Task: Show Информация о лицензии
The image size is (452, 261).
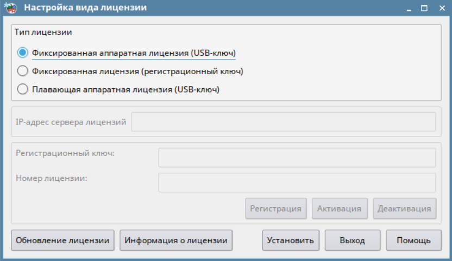Action: (x=177, y=240)
